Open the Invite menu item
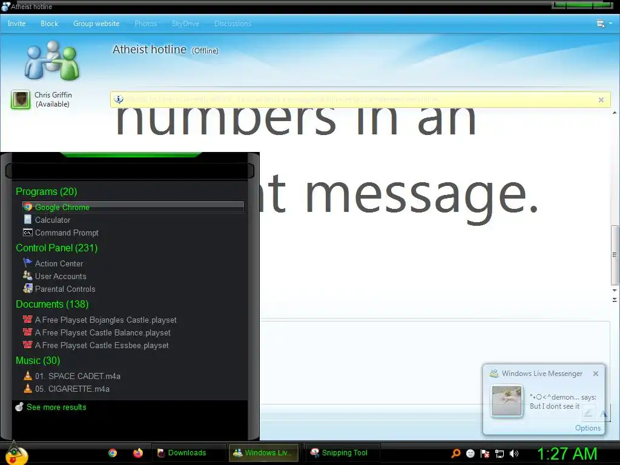The width and height of the screenshot is (620, 465). click(16, 24)
